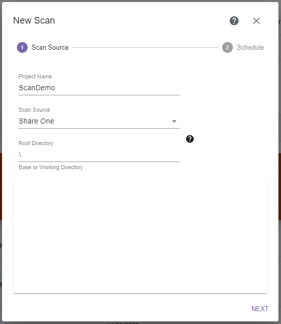The image size is (281, 324).
Task: Click the Root Directory help icon
Action: tap(189, 139)
